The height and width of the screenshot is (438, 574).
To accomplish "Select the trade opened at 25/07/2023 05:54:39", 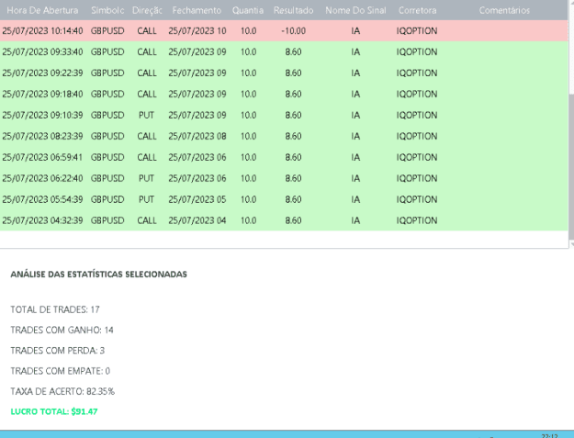I will (x=284, y=199).
